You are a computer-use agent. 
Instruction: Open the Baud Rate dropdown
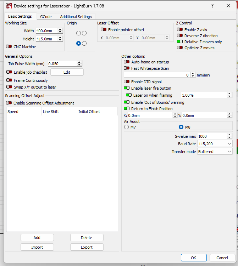[x=215, y=144]
